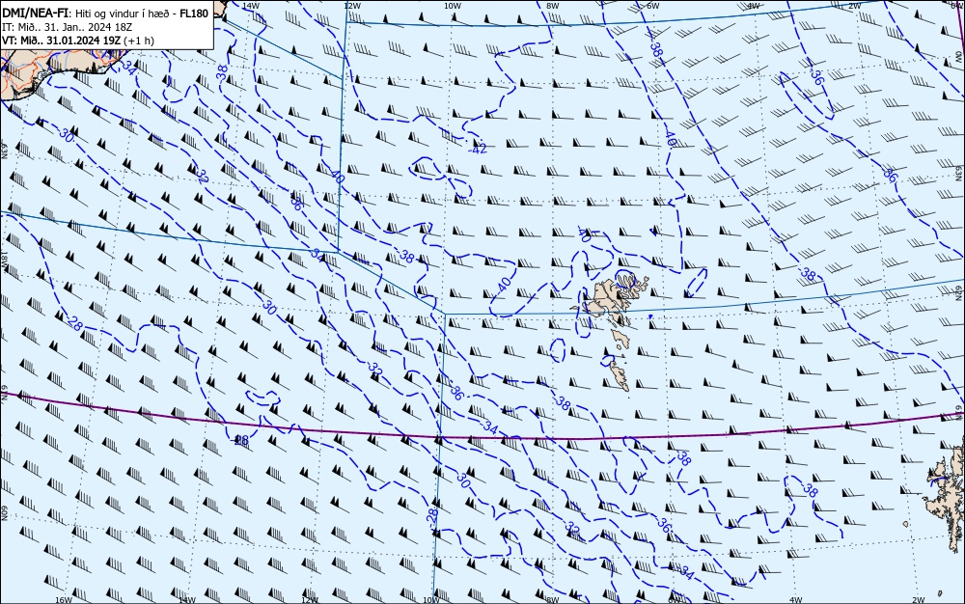
Task: Click the IT 31. Jan. 2024 18Z line
Action: pos(67,27)
